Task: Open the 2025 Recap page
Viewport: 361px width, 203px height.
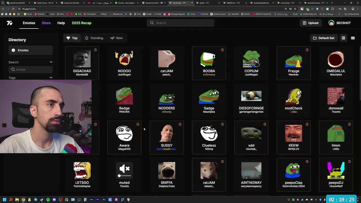Action: pos(82,23)
